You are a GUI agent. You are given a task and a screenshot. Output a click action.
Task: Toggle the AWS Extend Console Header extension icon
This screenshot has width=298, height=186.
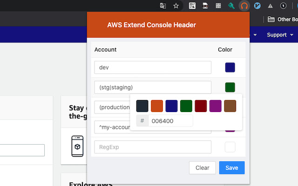click(x=244, y=6)
